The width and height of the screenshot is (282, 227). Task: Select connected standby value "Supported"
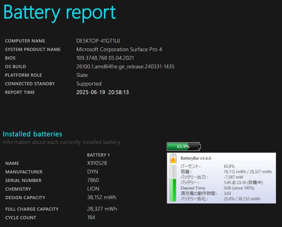tap(89, 84)
